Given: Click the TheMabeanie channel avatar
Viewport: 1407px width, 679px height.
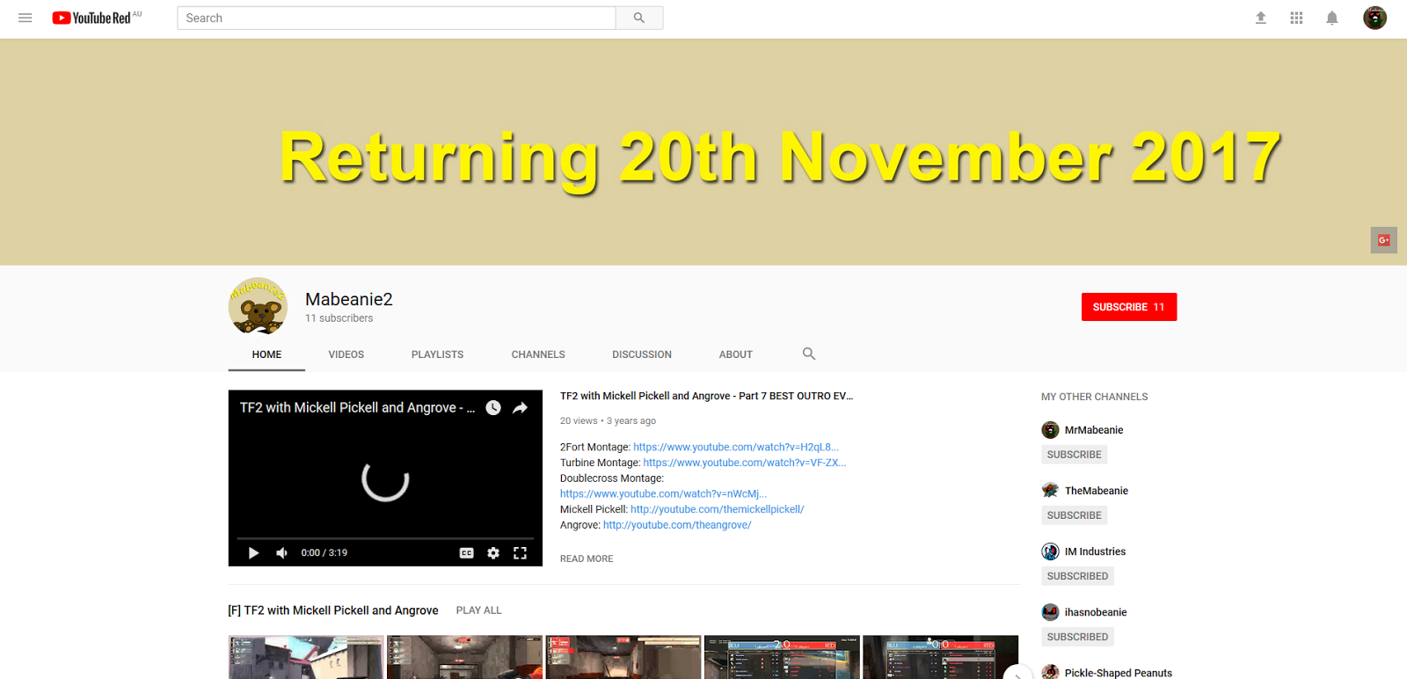Looking at the screenshot, I should (x=1050, y=491).
